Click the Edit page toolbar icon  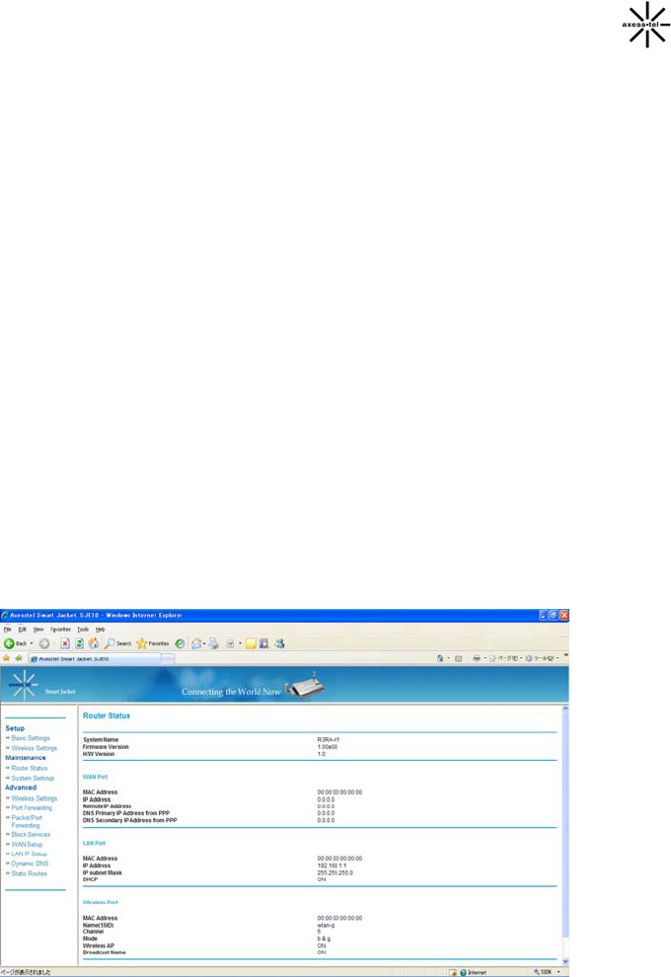[x=230, y=643]
